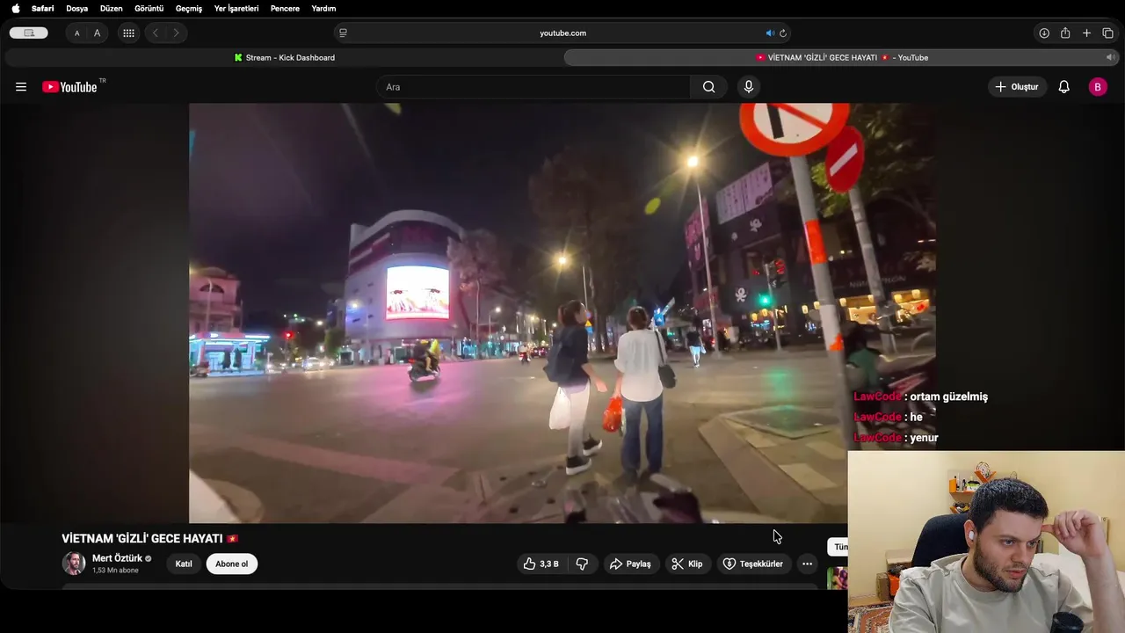Open the Düzen menu
Screen dimensions: 1125x633
click(x=111, y=8)
